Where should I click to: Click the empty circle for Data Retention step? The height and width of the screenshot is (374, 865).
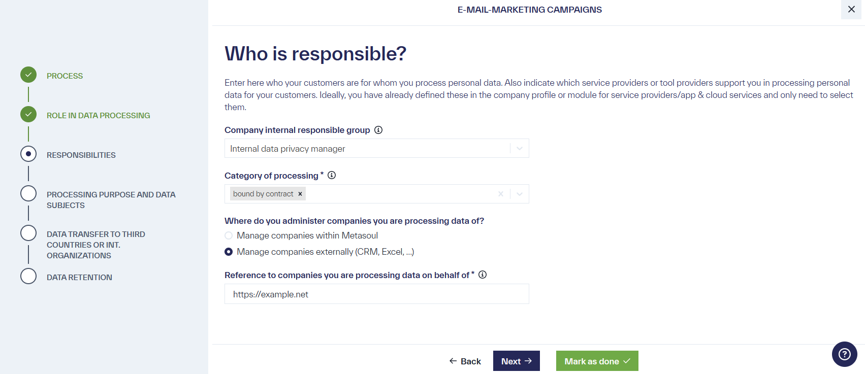[x=28, y=276]
